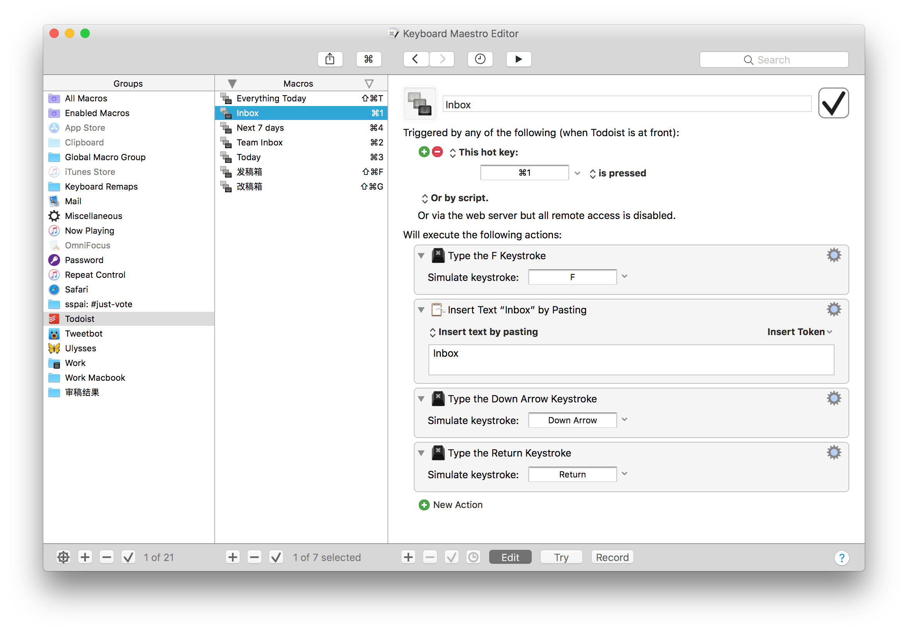
Task: Remove trigger with the red minus icon
Action: pos(437,152)
